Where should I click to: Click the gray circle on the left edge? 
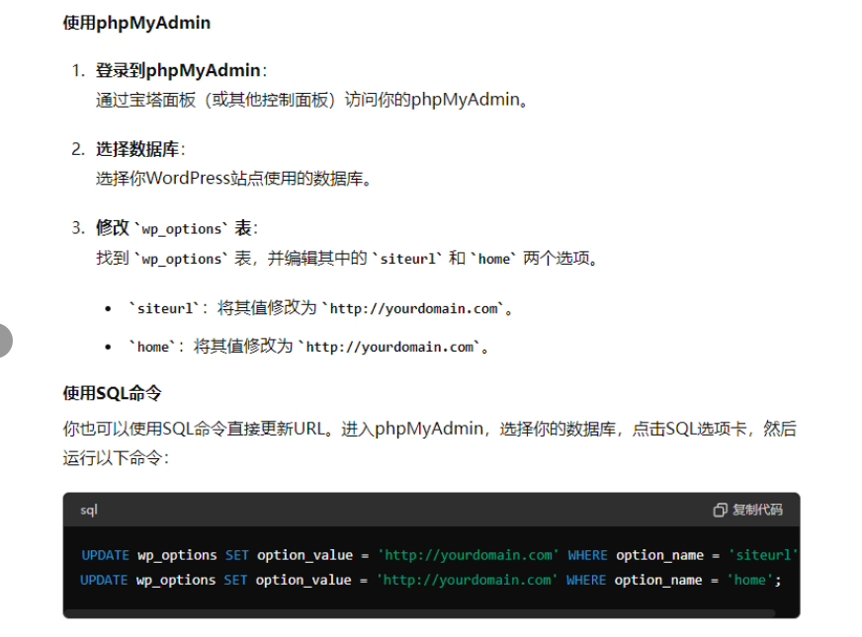(3, 340)
